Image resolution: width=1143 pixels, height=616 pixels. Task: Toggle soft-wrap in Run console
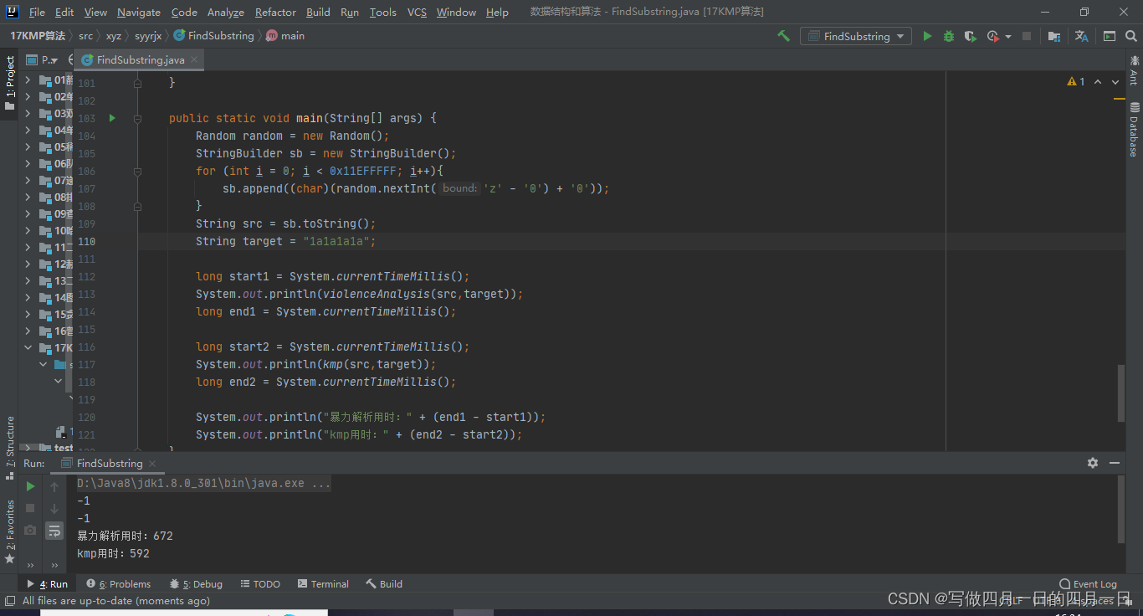[x=54, y=530]
